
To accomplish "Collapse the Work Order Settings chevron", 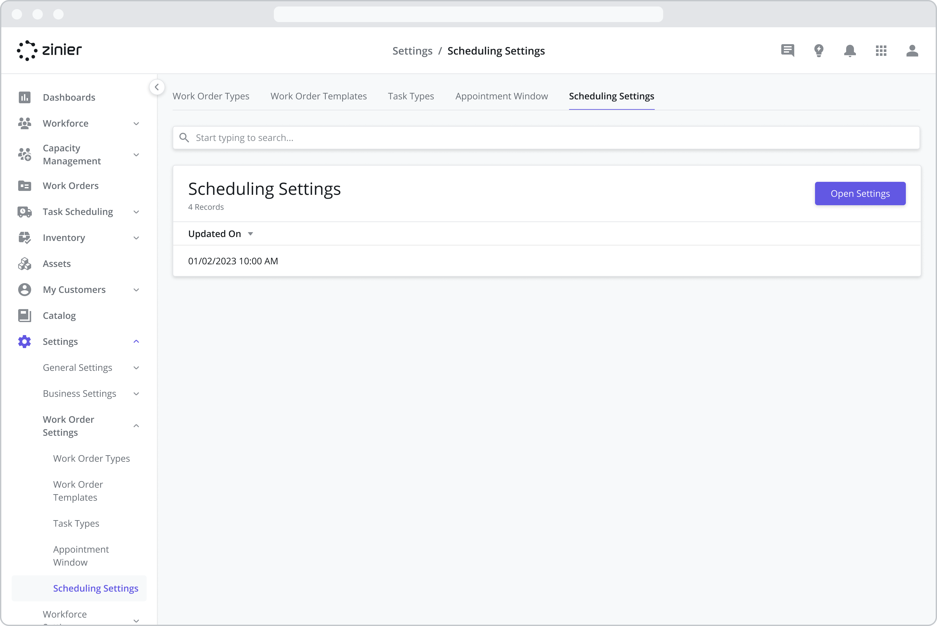I will click(136, 426).
